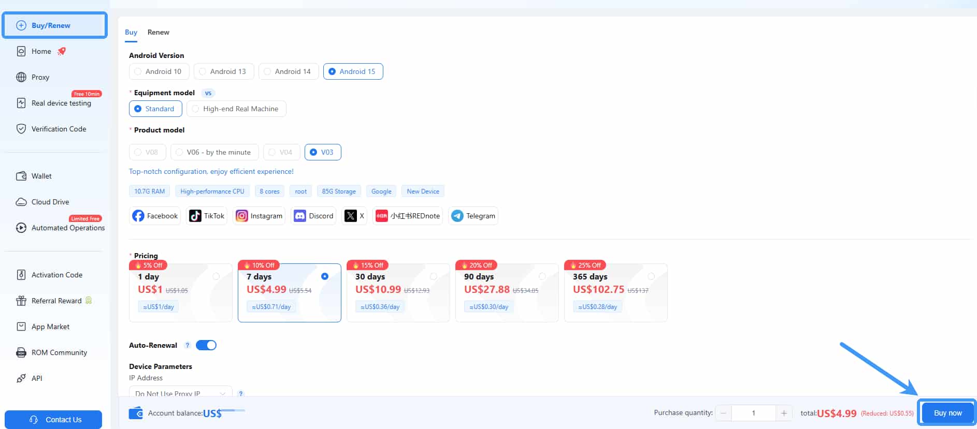Click the Discord app icon
The height and width of the screenshot is (429, 977).
click(x=300, y=216)
